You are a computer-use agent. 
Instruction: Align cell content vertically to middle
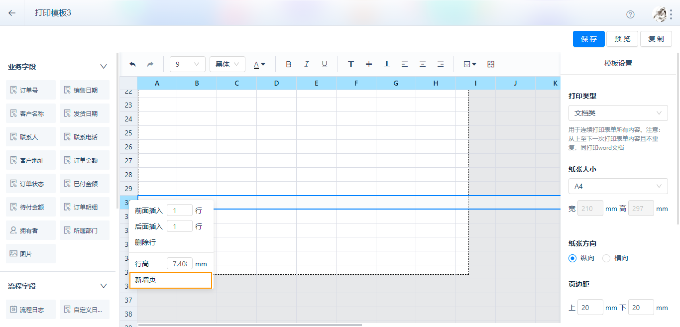pyautogui.click(x=369, y=64)
